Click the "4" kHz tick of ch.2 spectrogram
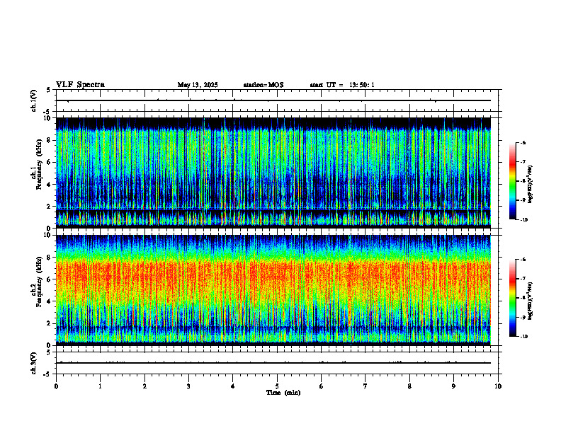Viewport: 561px width, 433px height. coord(50,301)
